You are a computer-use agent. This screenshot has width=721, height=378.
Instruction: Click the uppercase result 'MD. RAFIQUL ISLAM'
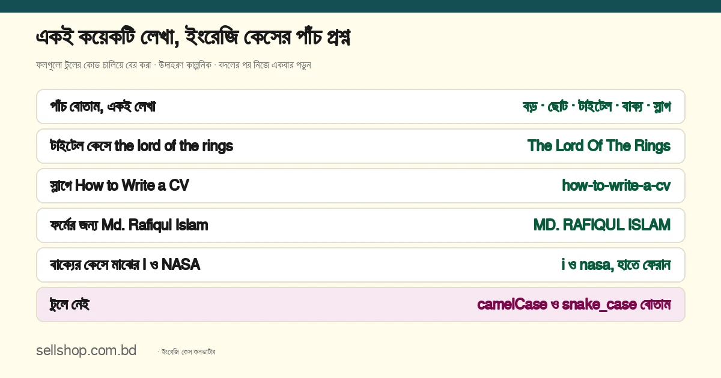(602, 225)
